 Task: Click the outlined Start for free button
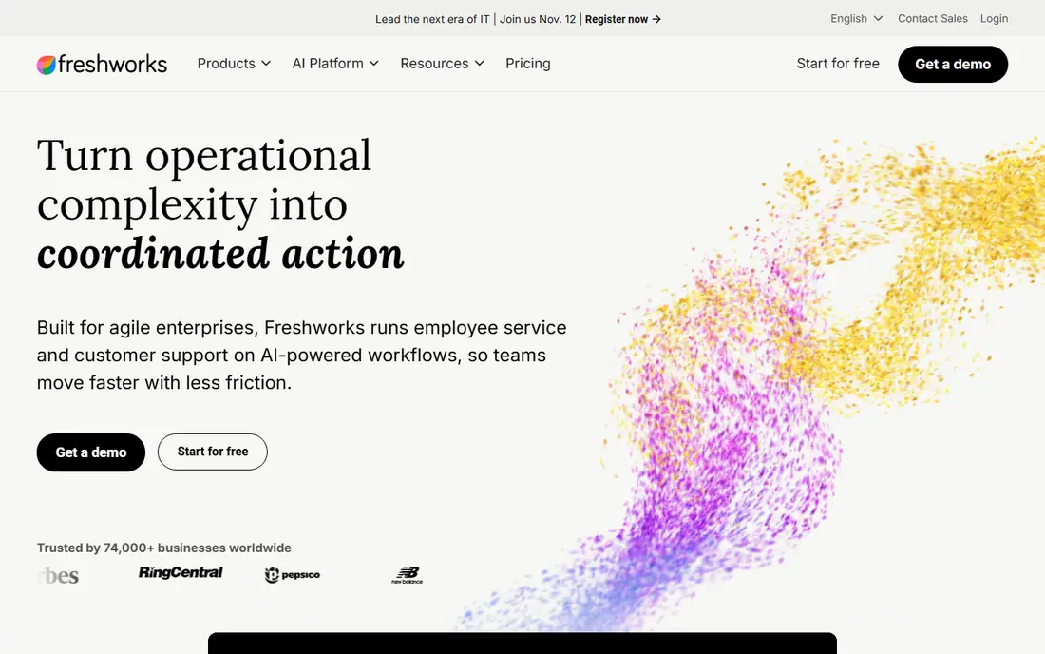click(x=213, y=452)
